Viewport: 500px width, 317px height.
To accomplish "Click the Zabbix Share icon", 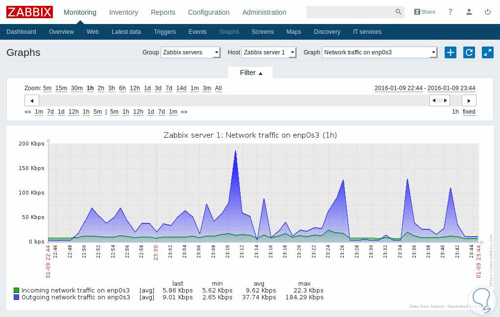I will [x=424, y=12].
